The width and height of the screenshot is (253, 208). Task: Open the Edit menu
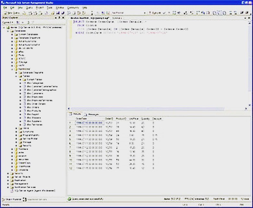(x=12, y=8)
